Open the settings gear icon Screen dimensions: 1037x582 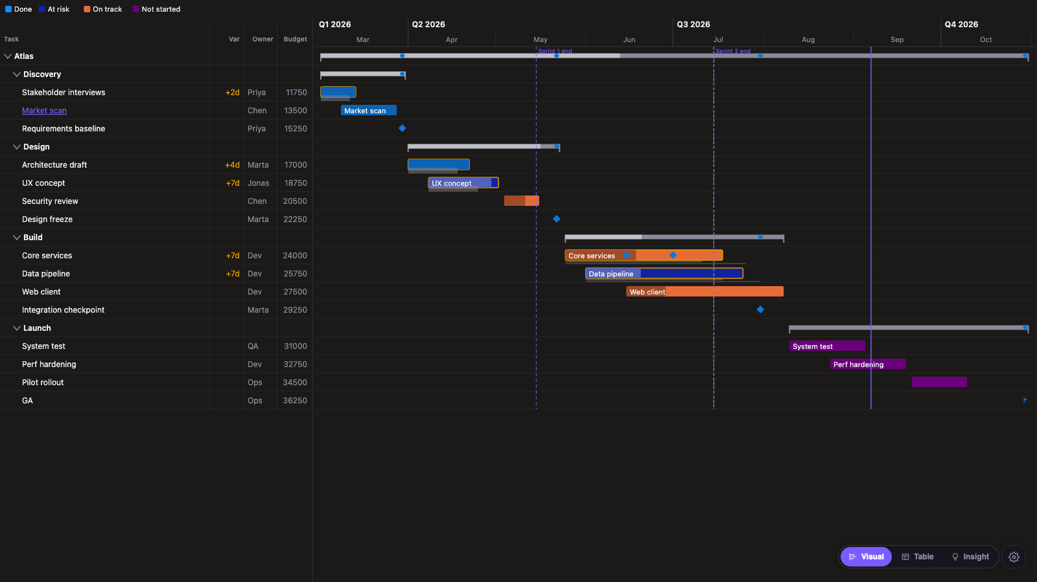(x=1014, y=557)
